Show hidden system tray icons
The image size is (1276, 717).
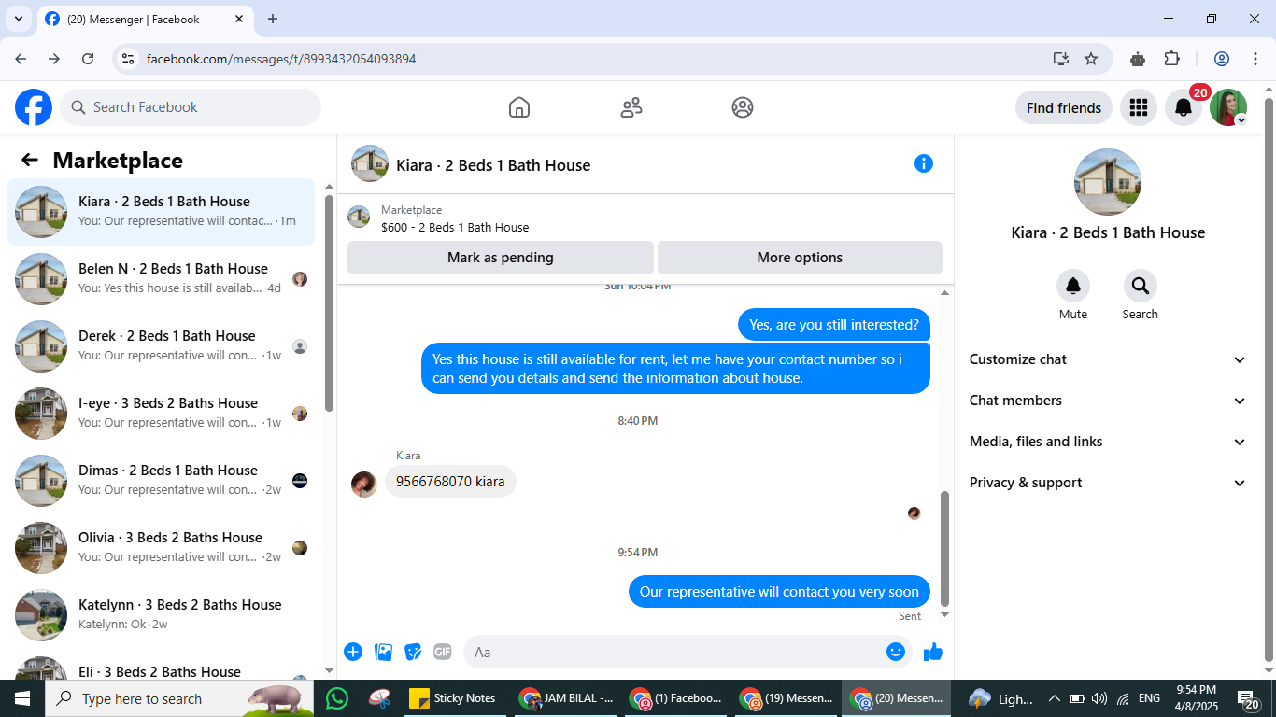coord(1055,698)
